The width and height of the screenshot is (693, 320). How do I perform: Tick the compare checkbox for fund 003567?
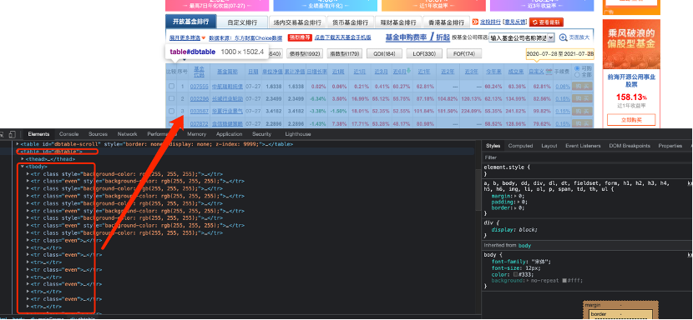tap(171, 111)
